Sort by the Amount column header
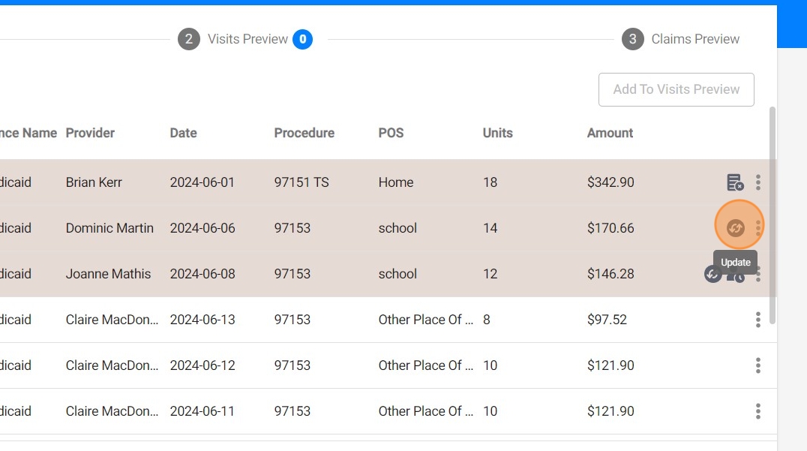Image resolution: width=807 pixels, height=451 pixels. click(x=610, y=133)
